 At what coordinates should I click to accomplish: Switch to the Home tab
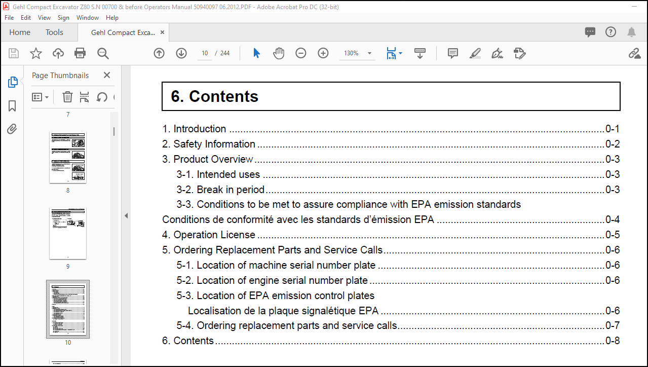[x=20, y=32]
